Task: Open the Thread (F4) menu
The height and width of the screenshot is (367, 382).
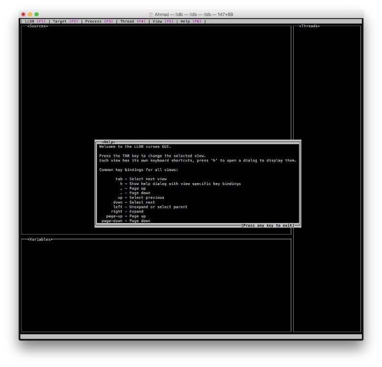Action: tap(133, 21)
